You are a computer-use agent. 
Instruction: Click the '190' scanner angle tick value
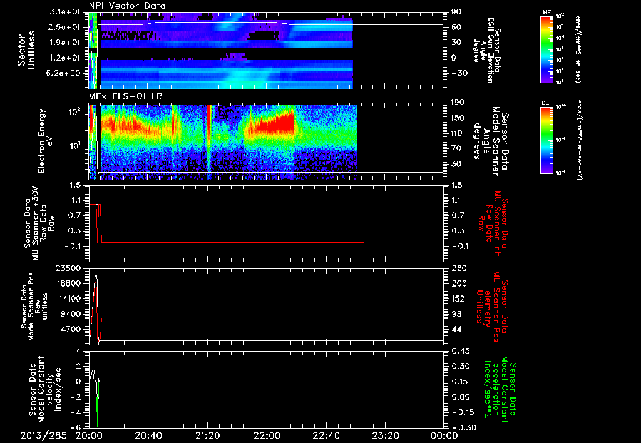459,103
